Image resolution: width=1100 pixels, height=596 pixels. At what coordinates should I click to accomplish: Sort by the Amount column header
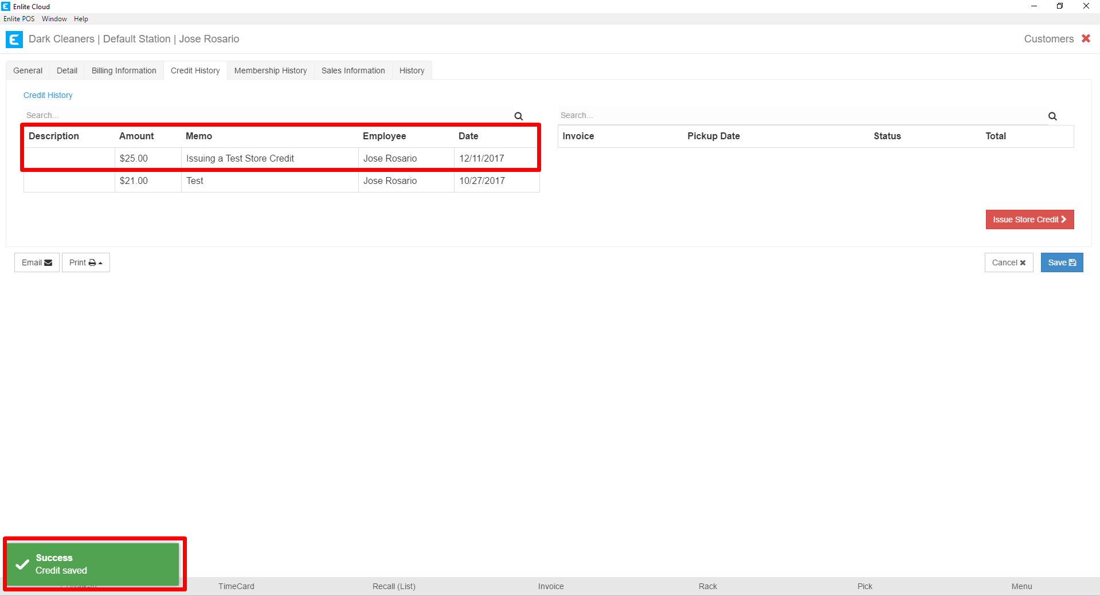pyautogui.click(x=136, y=136)
